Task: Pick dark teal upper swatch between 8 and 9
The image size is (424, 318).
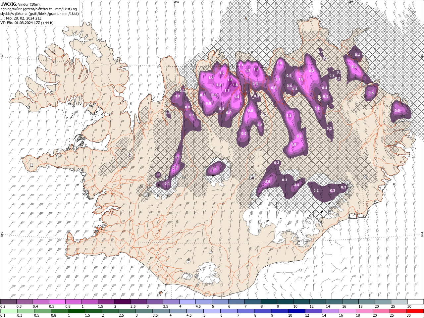Action: point(269,302)
